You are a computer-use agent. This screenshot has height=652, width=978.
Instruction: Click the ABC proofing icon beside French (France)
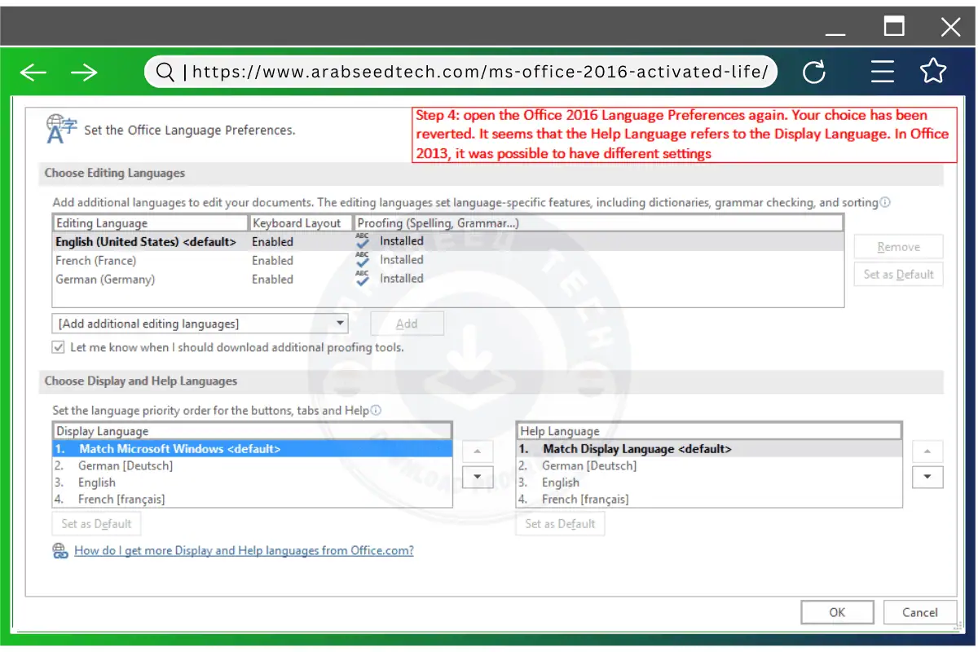(x=362, y=258)
